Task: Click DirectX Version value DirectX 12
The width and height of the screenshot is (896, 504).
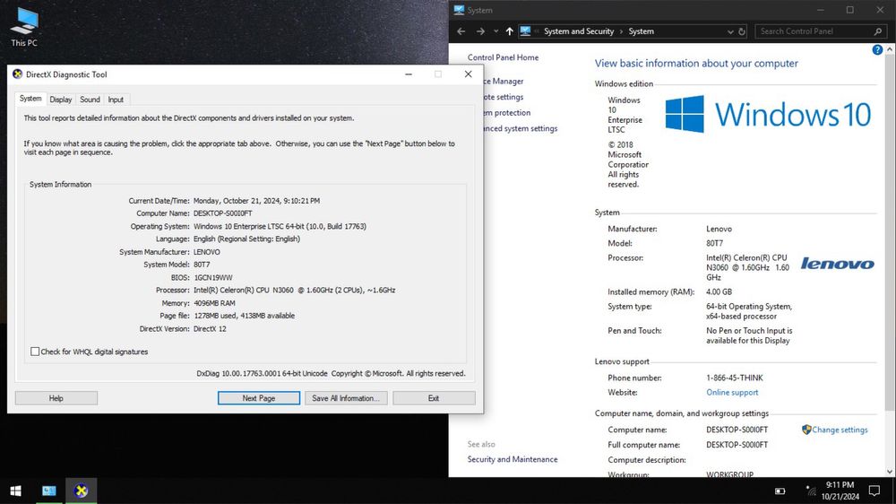Action: (x=210, y=329)
